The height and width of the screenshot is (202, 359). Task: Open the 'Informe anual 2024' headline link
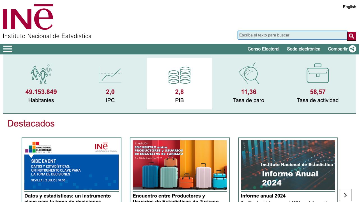263,196
